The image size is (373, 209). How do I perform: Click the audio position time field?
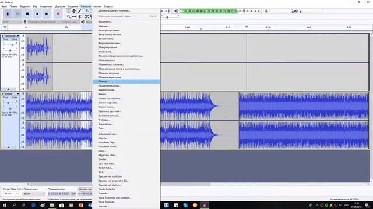click(62, 194)
